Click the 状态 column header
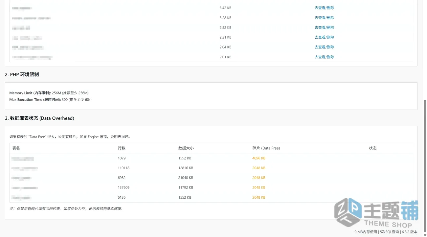This screenshot has height=237, width=427. click(372, 148)
